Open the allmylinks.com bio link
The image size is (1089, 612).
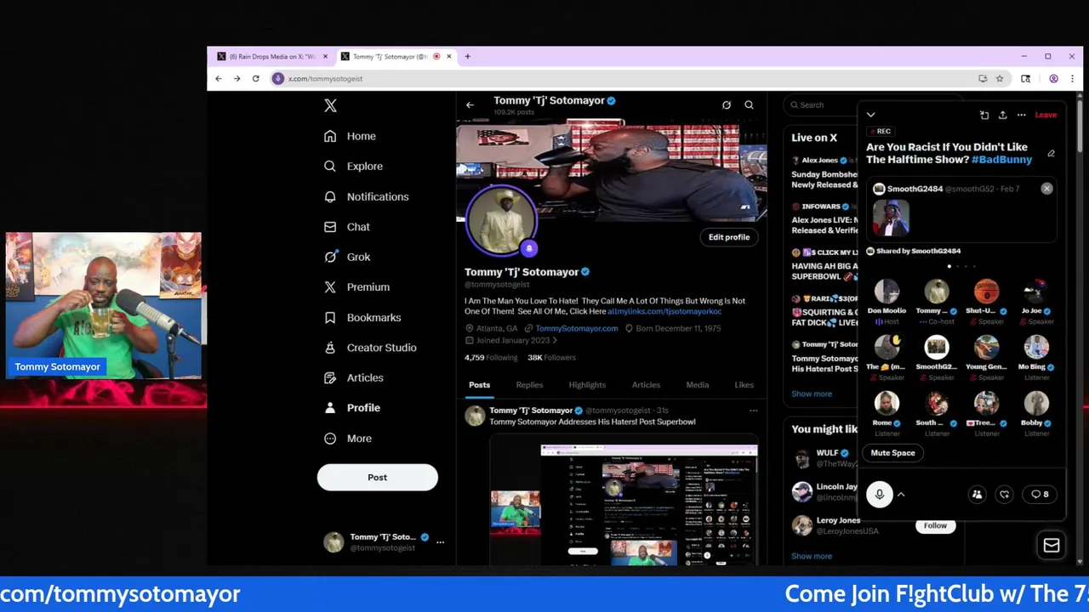click(x=664, y=312)
